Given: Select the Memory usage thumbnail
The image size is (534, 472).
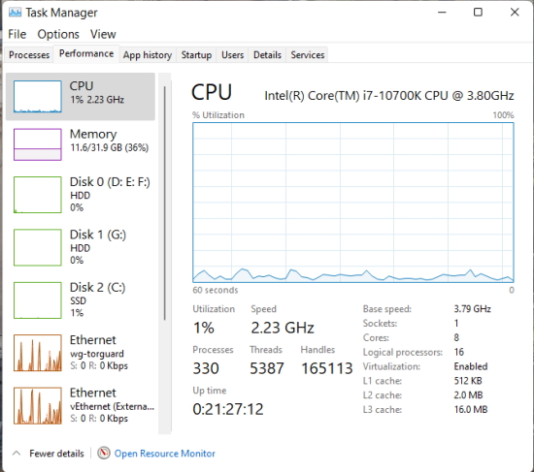Looking at the screenshot, I should 38,144.
